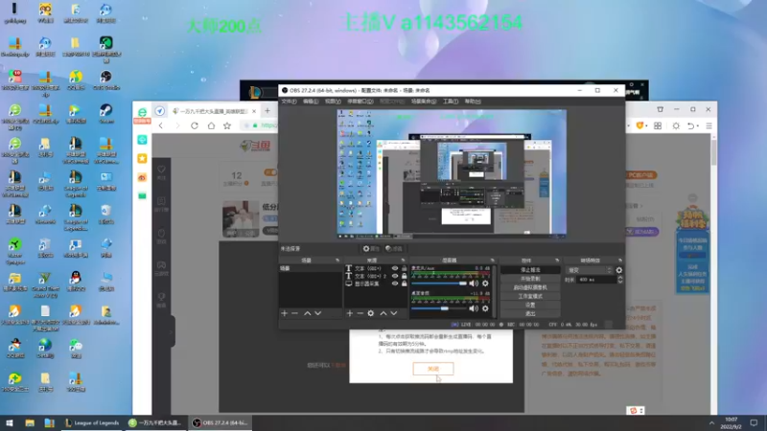The width and height of the screenshot is (767, 431).
Task: Open the 工具(T) menu in OBS
Action: pyautogui.click(x=450, y=102)
